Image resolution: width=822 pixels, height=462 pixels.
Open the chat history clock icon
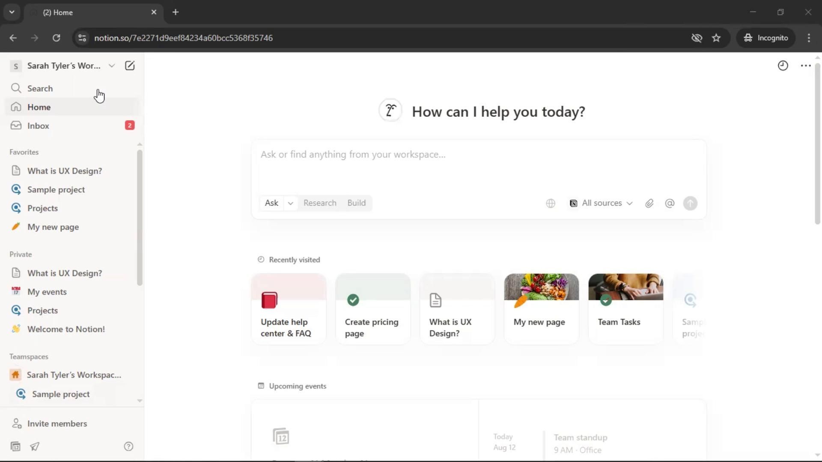click(x=783, y=65)
